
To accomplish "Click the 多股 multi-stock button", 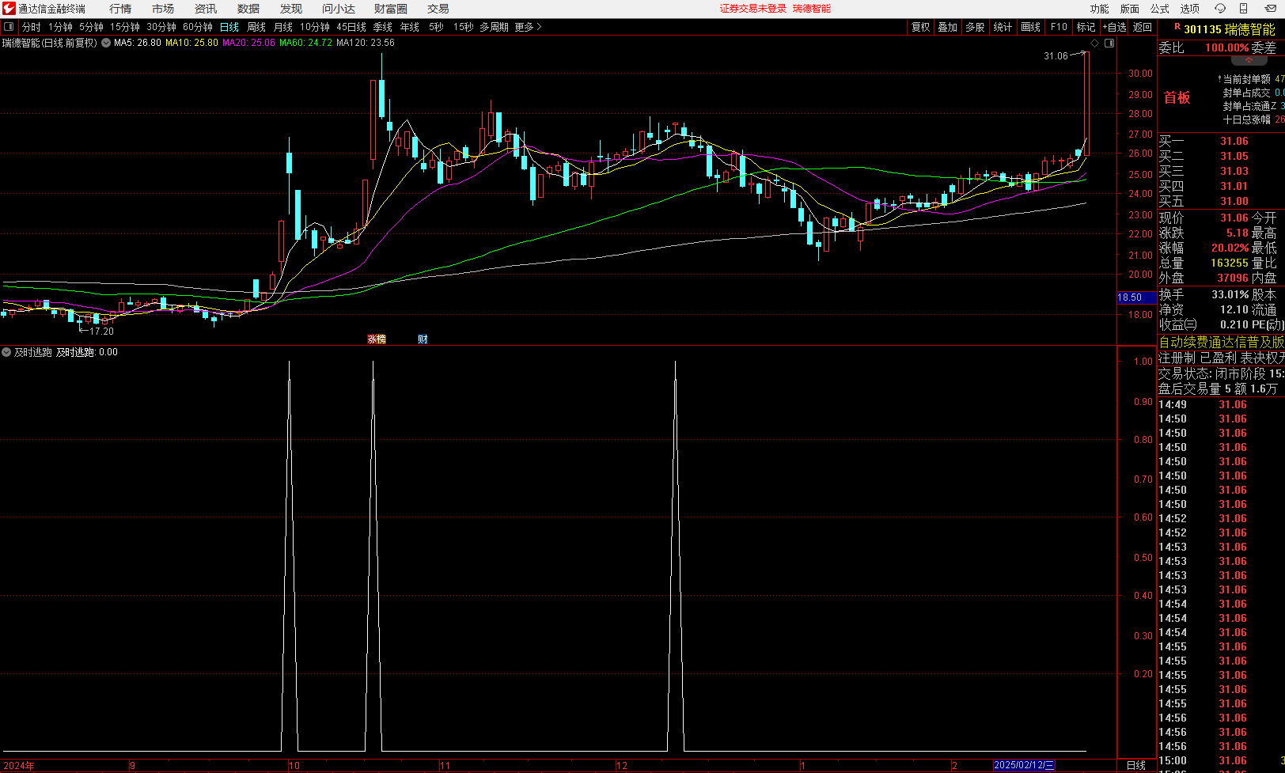I will 975,27.
